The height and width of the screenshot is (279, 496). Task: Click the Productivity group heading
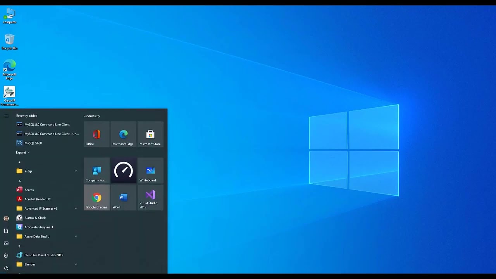click(x=92, y=116)
